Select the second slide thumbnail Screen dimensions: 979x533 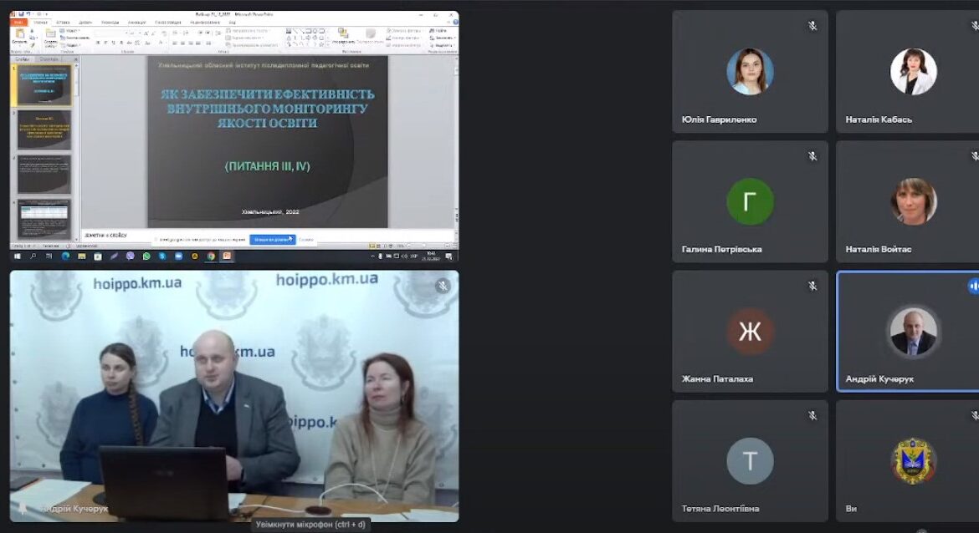[44, 129]
